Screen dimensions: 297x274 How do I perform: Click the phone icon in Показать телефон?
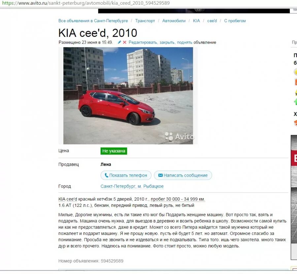pyautogui.click(x=107, y=175)
